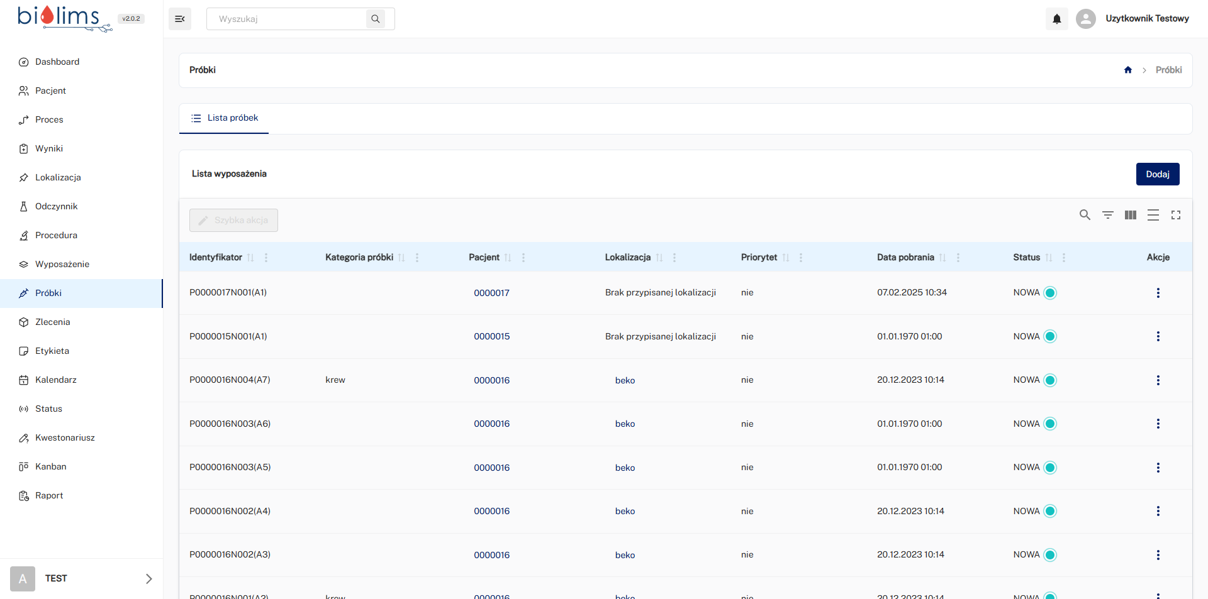The width and height of the screenshot is (1208, 599).
Task: Open Raport in sidebar
Action: coord(81,495)
